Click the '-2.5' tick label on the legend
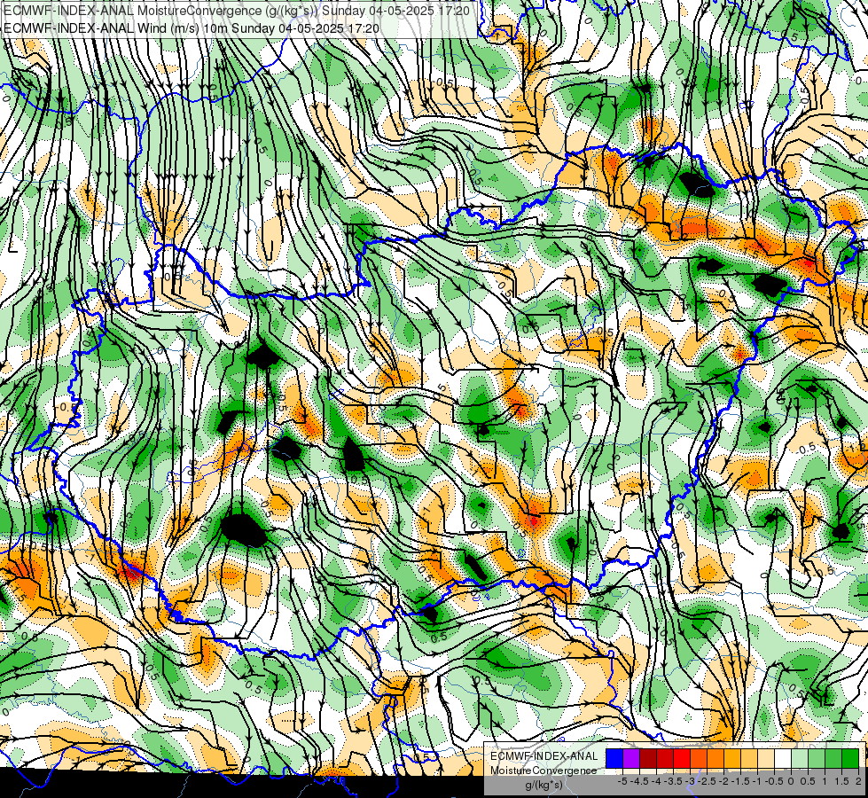 708,781
